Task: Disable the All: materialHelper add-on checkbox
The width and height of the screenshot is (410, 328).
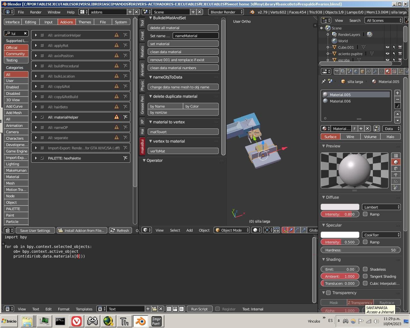Action: click(42, 117)
